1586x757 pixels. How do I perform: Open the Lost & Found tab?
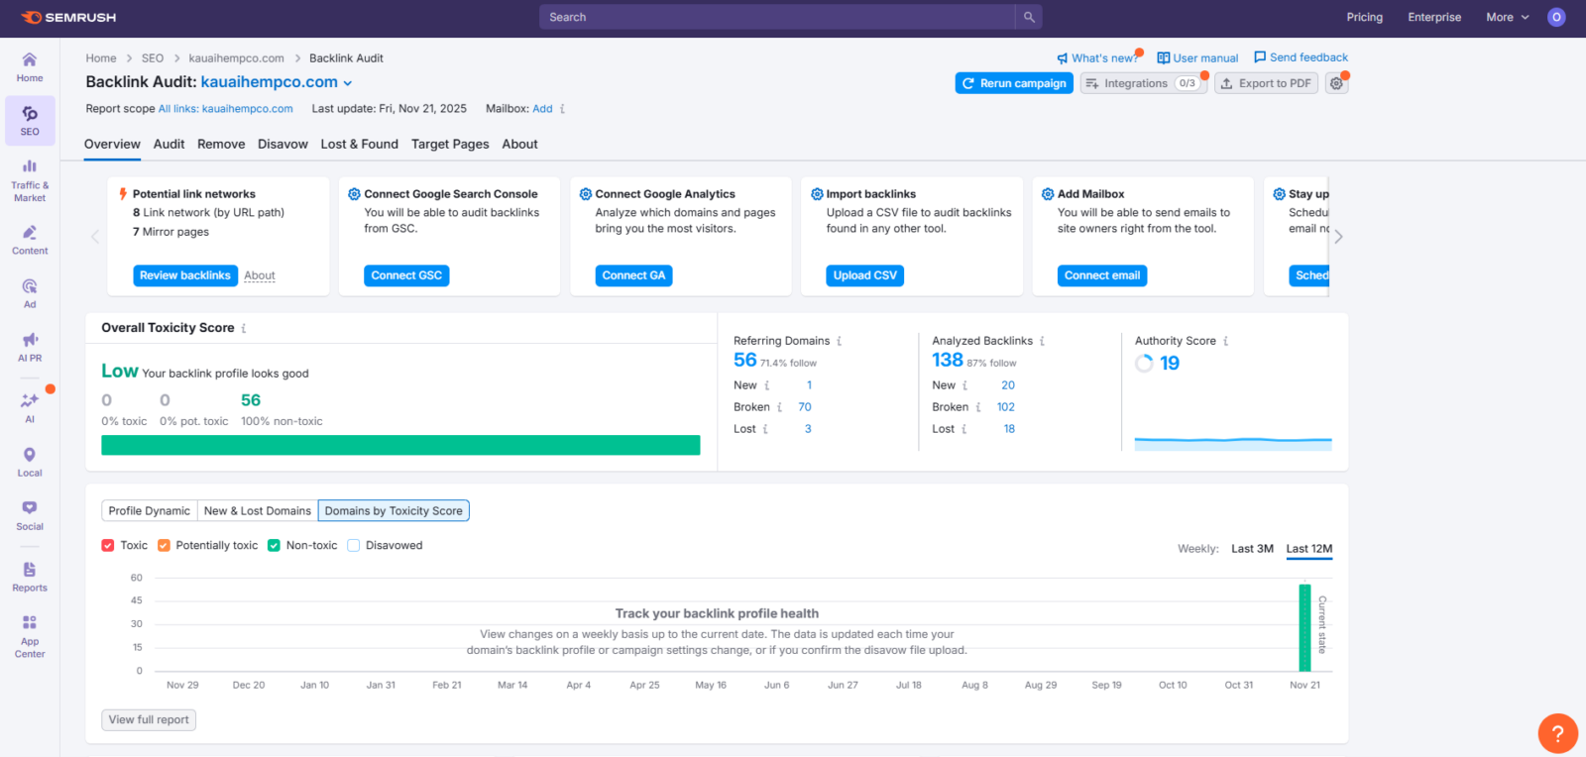tap(359, 144)
